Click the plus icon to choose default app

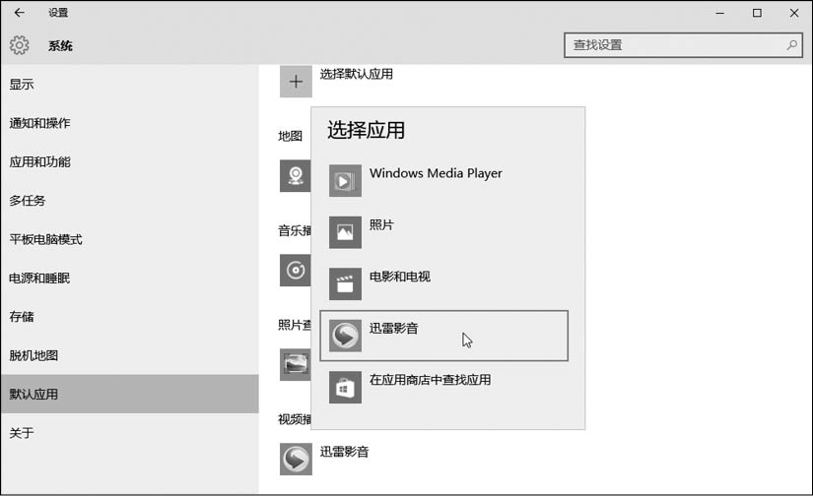[296, 82]
